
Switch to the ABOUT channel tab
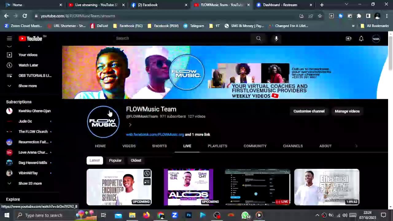(325, 146)
